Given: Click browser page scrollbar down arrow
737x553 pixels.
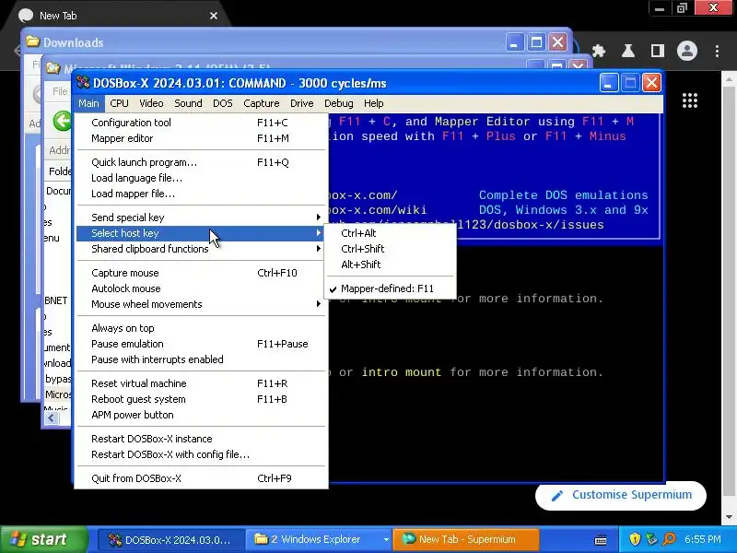Looking at the screenshot, I should (x=730, y=517).
